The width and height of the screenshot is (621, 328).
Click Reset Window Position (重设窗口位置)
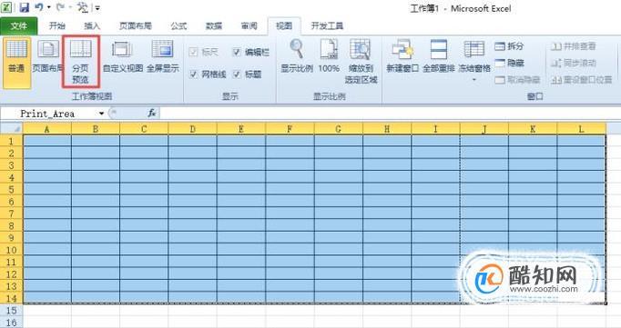582,80
